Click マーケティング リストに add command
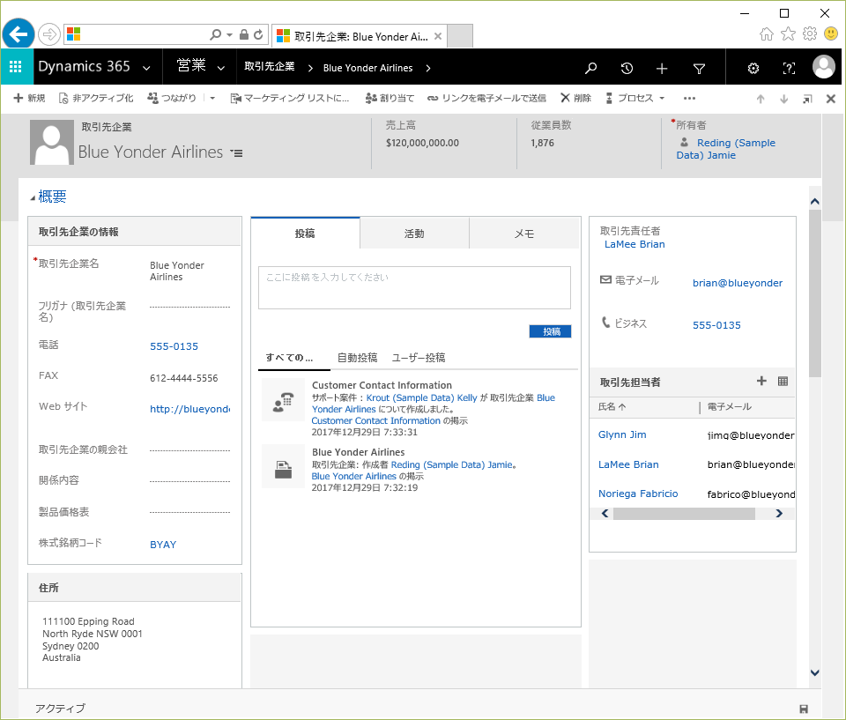 [290, 98]
